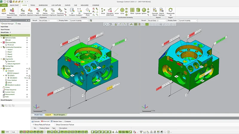
Task: Switch to the Dimensions ribbon tab
Action: (43, 5)
